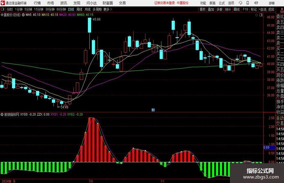
Task: Switch to the 1分钟 period tab
Action: (19, 9)
